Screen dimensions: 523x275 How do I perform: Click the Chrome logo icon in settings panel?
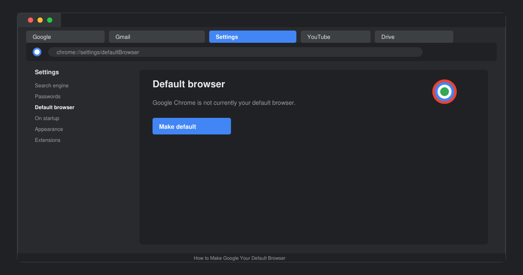pyautogui.click(x=445, y=92)
